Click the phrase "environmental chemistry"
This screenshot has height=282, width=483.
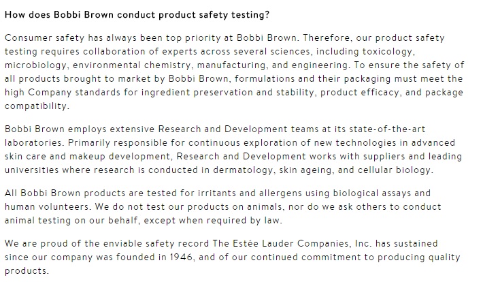132,65
